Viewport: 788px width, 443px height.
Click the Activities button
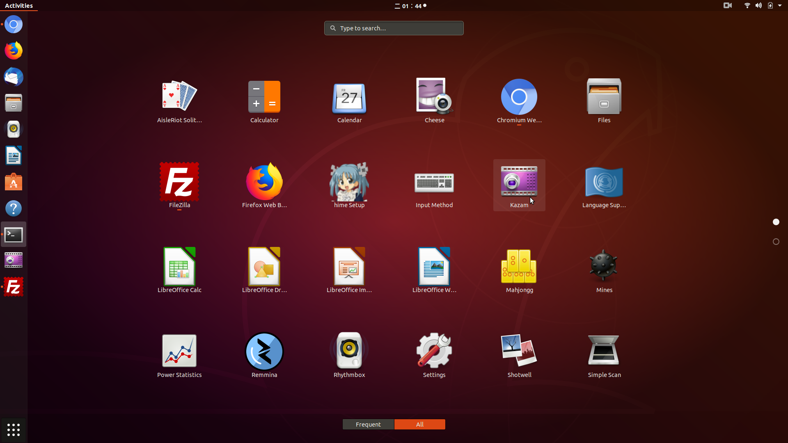19,6
